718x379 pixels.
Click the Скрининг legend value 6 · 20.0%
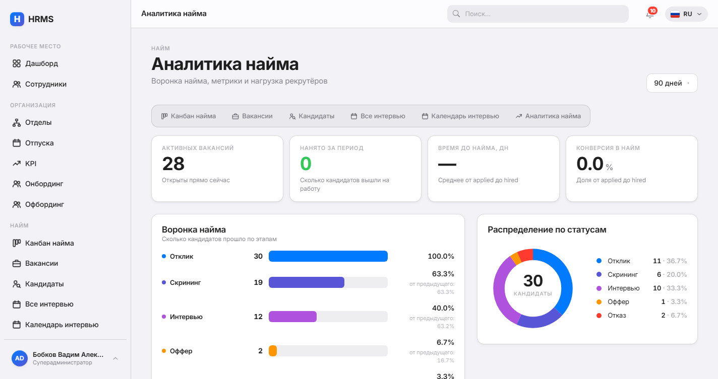(x=672, y=274)
